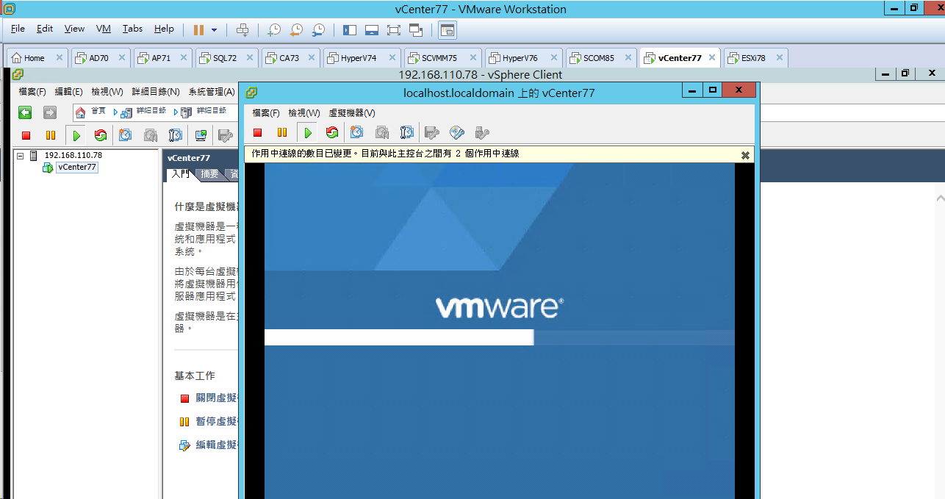Open 虛擬機器(V) menu in console window

point(352,113)
